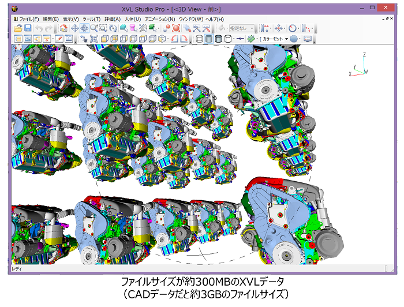Select the magnifier zoom tool
Viewport: 404px width, 307px height.
click(x=93, y=28)
